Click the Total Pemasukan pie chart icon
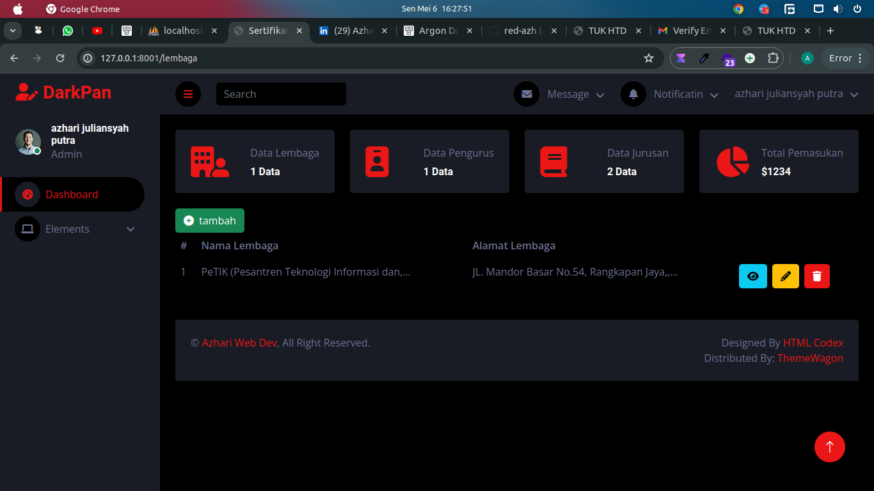This screenshot has width=874, height=491. 733,162
